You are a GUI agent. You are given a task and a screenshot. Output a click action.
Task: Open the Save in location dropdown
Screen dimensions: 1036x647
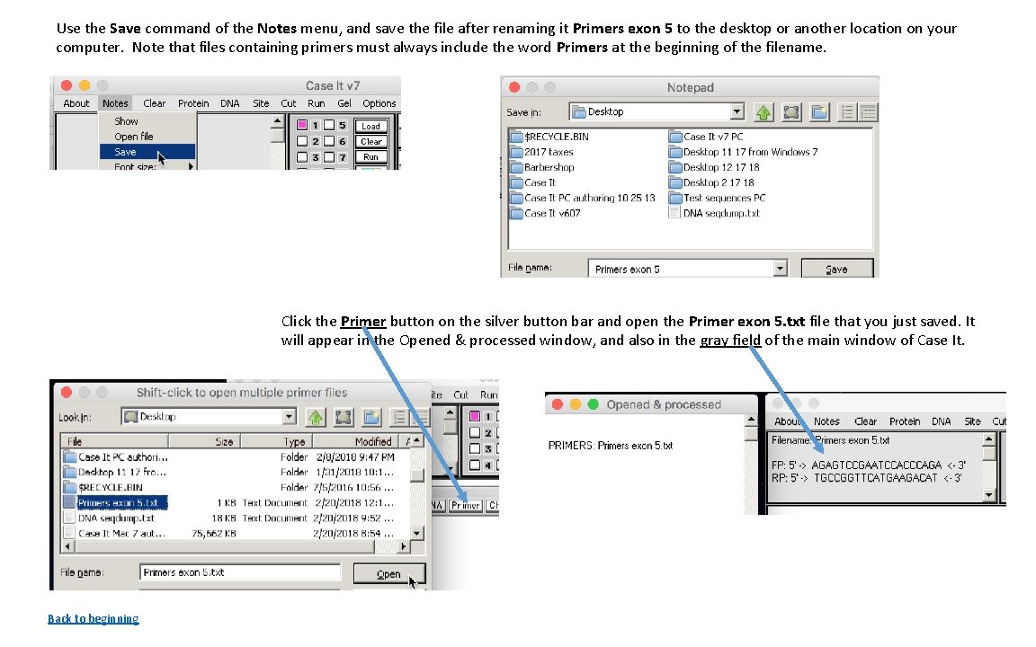click(x=735, y=111)
